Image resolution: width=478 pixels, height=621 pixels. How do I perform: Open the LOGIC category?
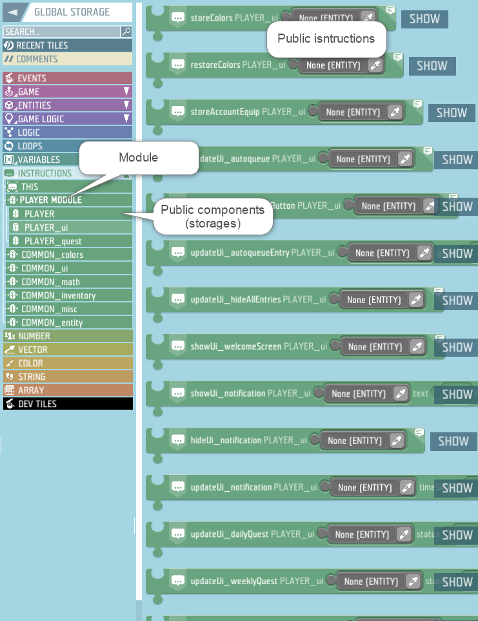pyautogui.click(x=68, y=132)
